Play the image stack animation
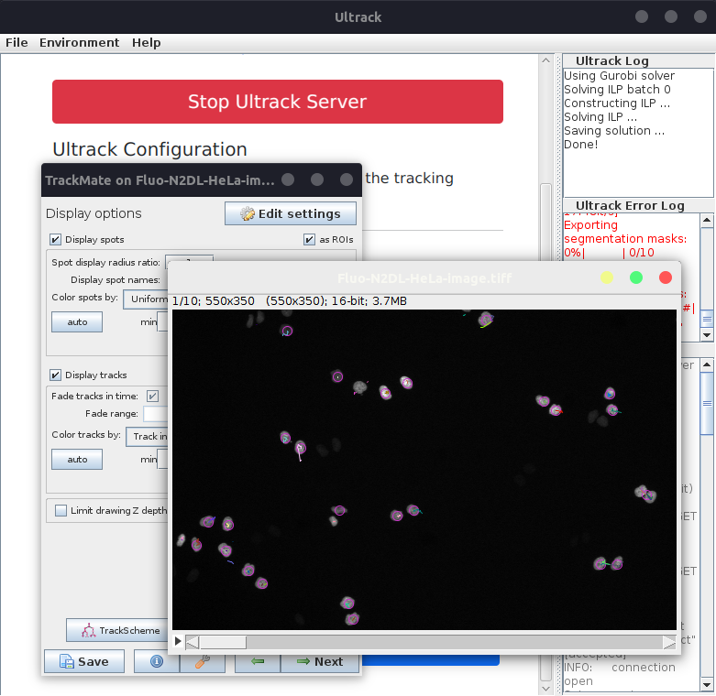The image size is (716, 696). pyautogui.click(x=178, y=641)
